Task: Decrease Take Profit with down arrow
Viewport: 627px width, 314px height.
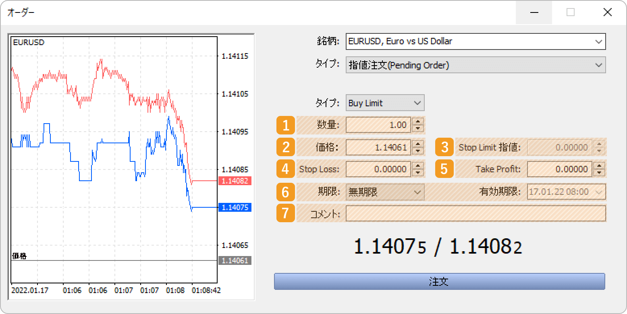Action: (x=600, y=173)
